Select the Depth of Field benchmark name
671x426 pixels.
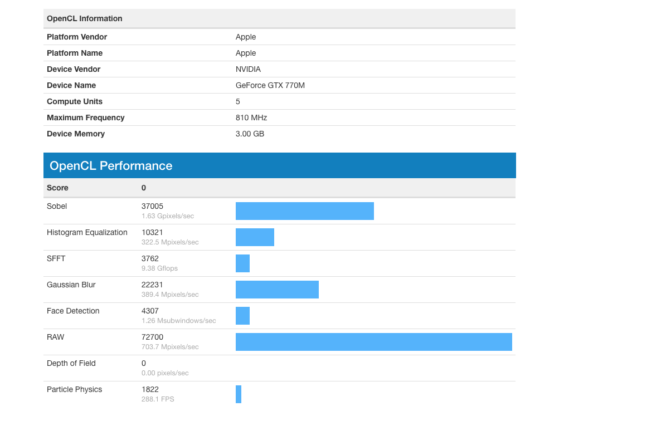point(71,363)
